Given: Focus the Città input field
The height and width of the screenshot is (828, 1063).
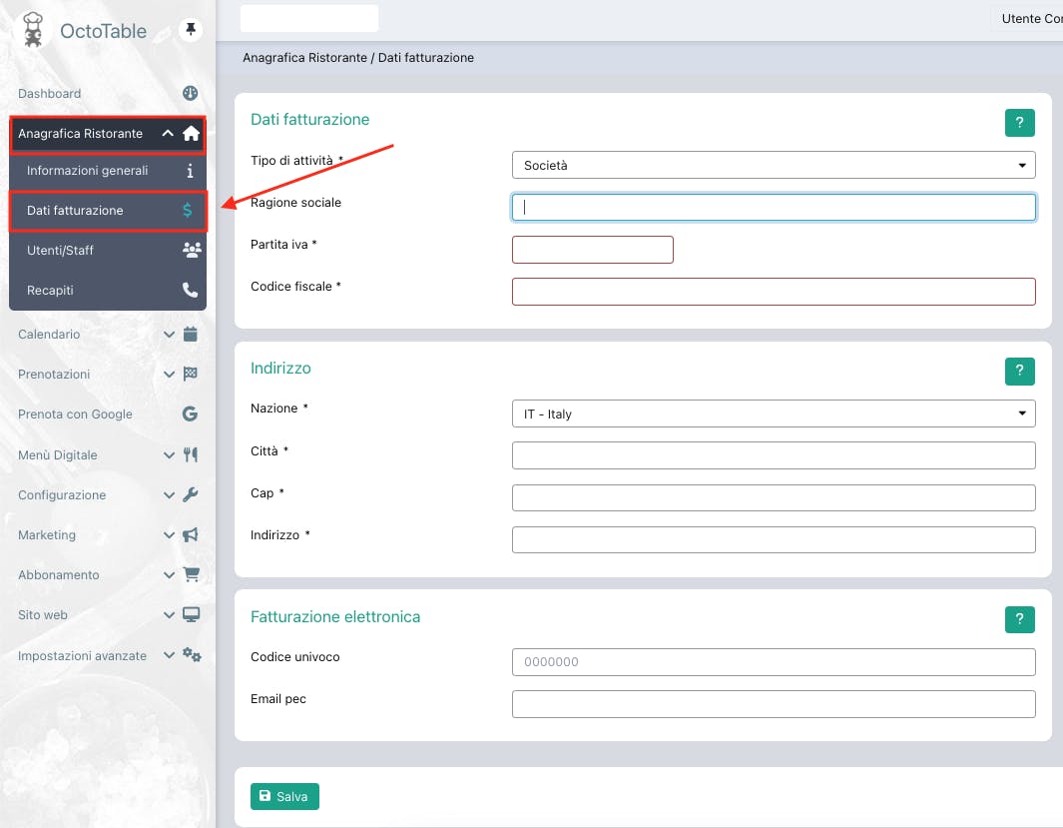Looking at the screenshot, I should [x=774, y=455].
